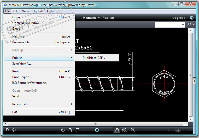Select Next File menu entry
The image size is (199, 138).
point(39,36)
